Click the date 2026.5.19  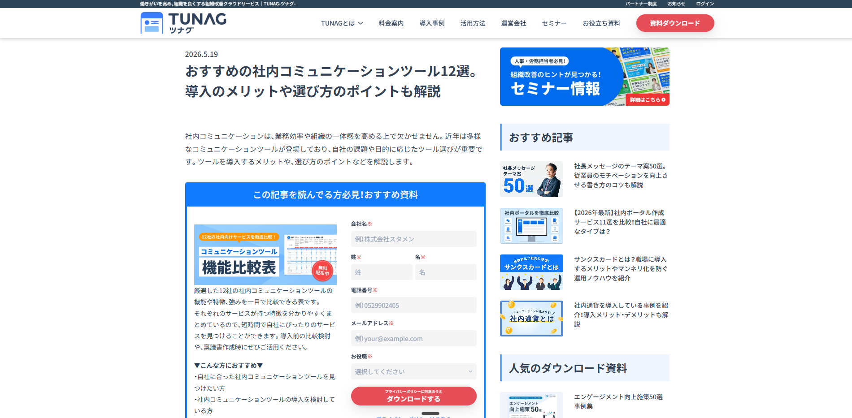201,54
